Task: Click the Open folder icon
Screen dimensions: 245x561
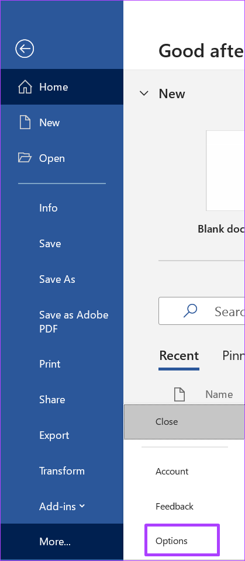Action: [x=25, y=158]
